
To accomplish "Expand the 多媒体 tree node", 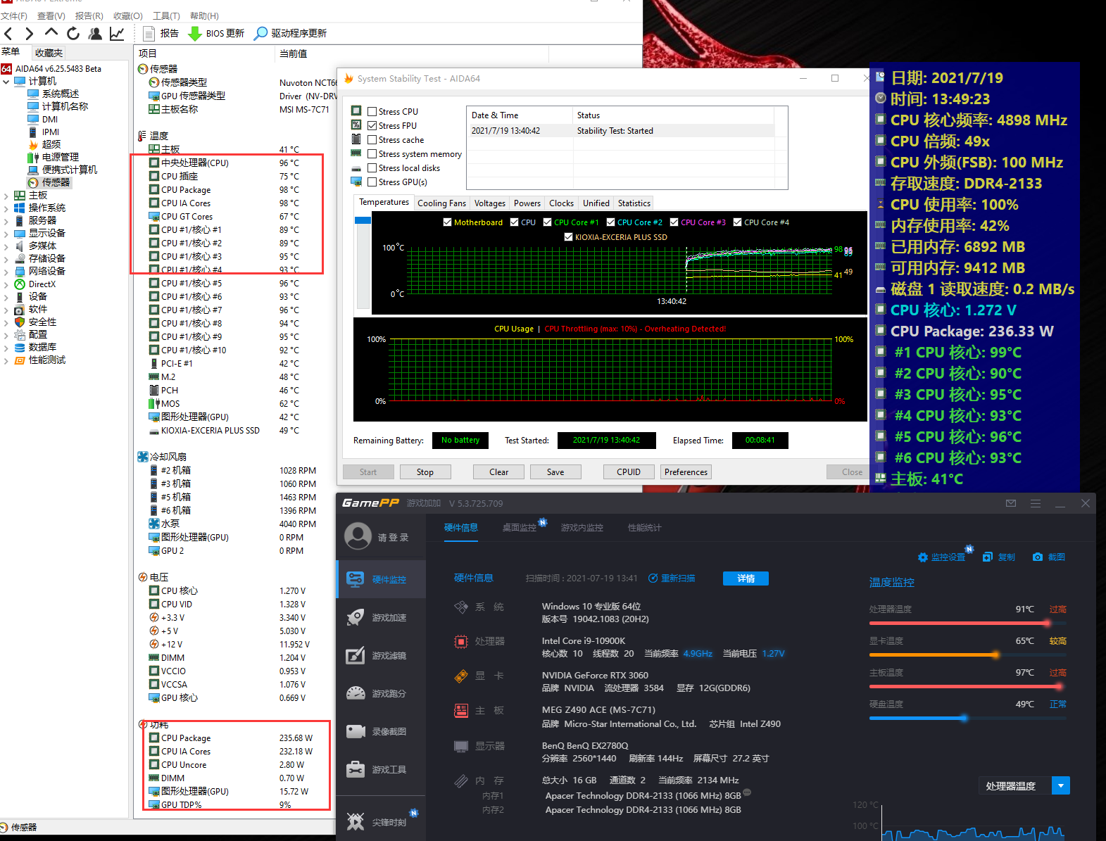I will pos(6,246).
